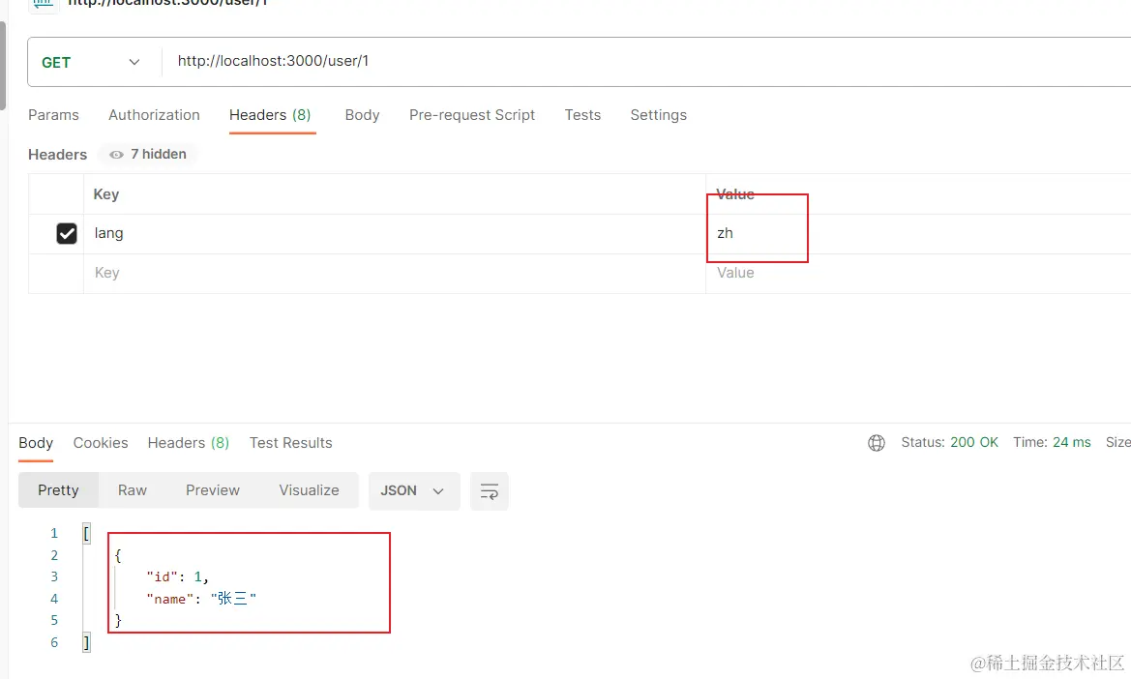Click the request URL input field
The width and height of the screenshot is (1131, 679).
pyautogui.click(x=647, y=61)
